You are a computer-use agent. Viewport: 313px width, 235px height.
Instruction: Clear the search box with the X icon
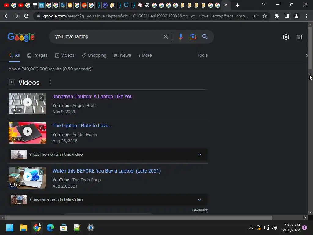[165, 37]
